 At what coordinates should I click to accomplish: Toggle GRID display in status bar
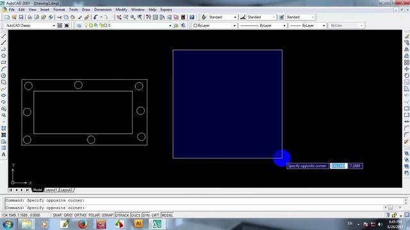click(x=68, y=215)
